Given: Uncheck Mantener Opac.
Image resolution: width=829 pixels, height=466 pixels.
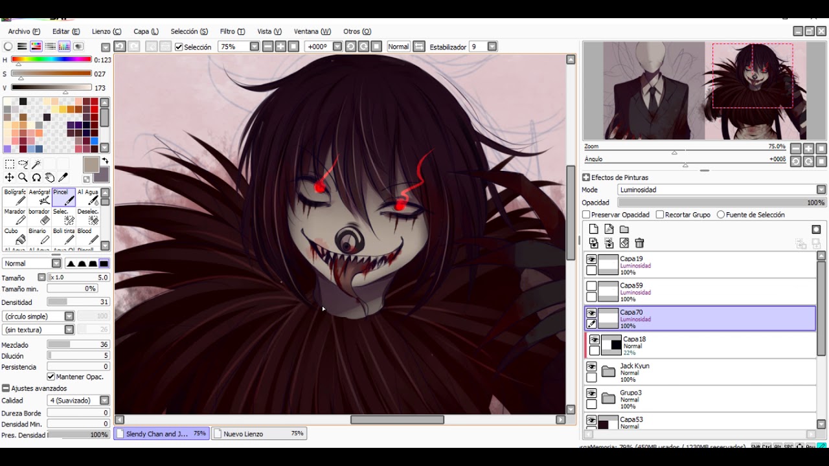Looking at the screenshot, I should click(51, 377).
